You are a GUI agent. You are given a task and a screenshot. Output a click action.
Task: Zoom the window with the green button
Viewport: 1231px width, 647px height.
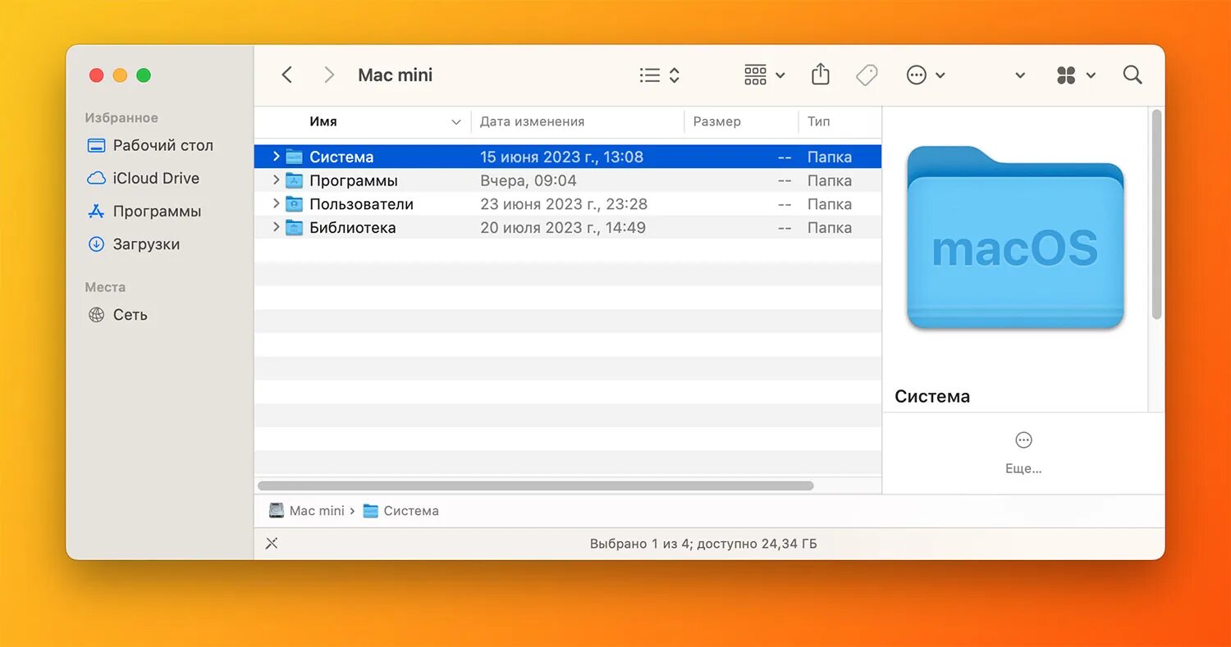pyautogui.click(x=144, y=75)
